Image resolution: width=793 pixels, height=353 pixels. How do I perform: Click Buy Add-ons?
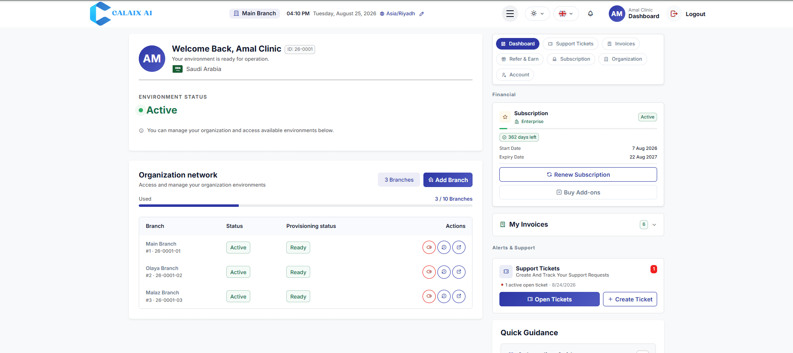click(578, 192)
